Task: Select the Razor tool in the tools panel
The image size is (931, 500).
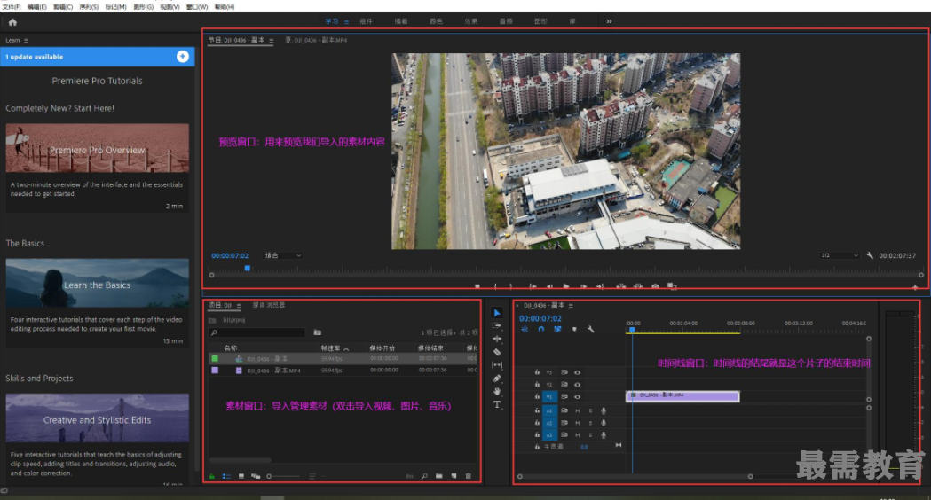Action: tap(497, 352)
